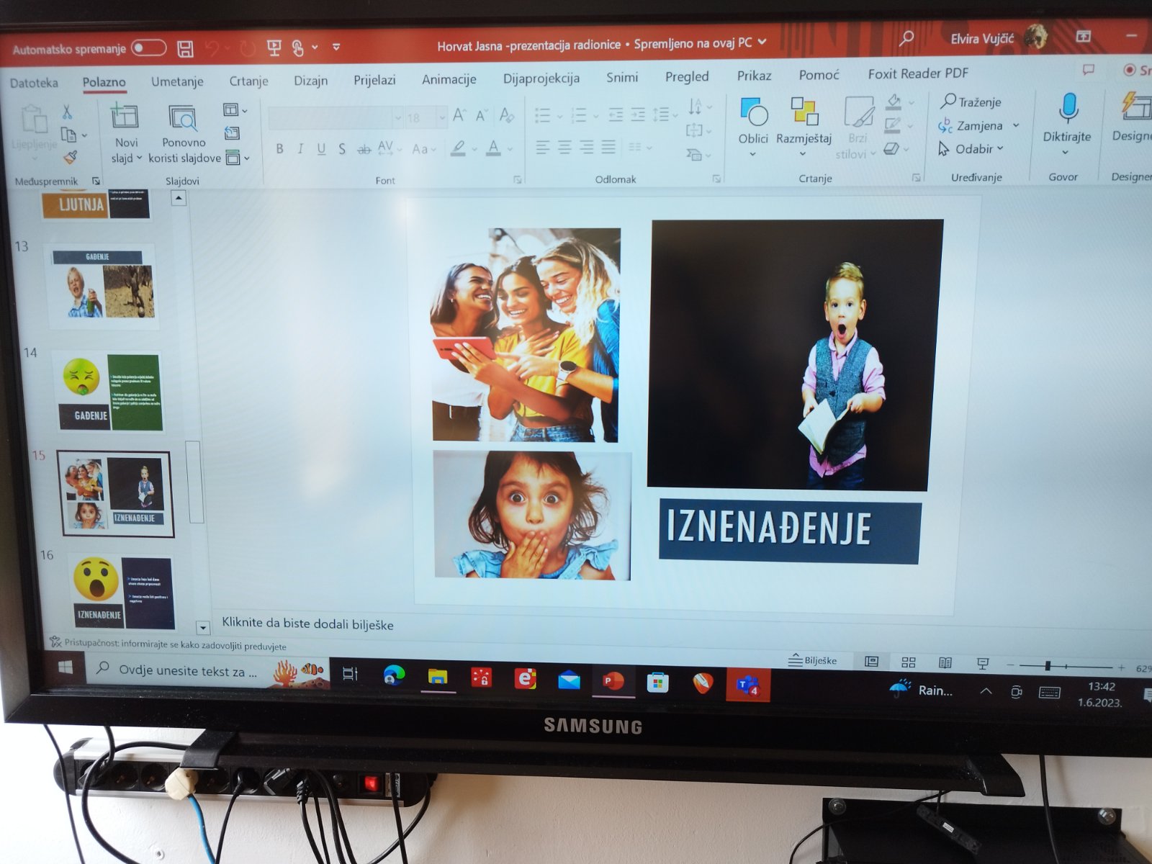Open the Datoteka menu
This screenshot has height=864, width=1152.
34,83
